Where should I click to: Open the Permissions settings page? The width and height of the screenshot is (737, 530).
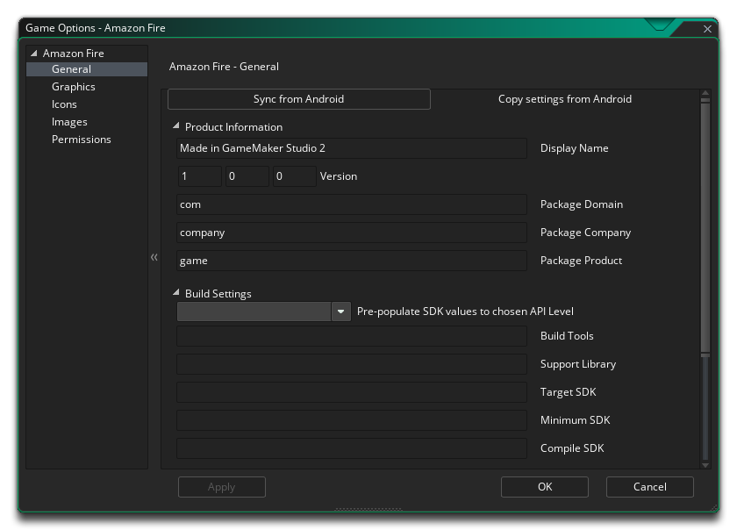(x=81, y=139)
